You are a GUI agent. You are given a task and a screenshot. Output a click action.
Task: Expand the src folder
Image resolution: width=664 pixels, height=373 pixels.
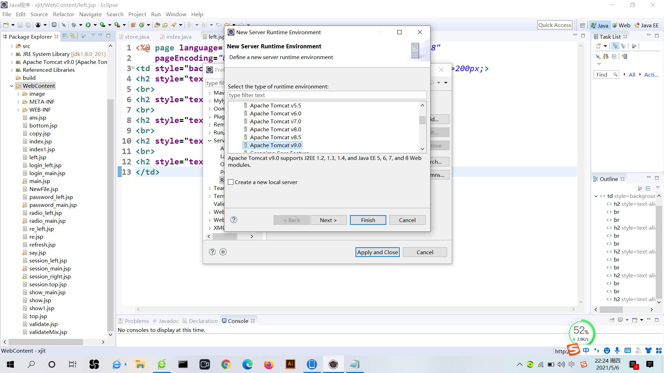[x=12, y=46]
